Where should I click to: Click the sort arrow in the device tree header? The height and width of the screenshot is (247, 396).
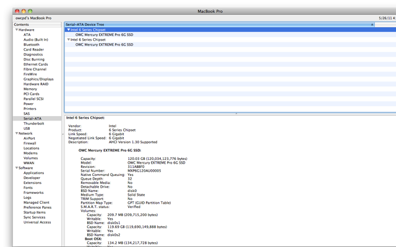coord(372,25)
